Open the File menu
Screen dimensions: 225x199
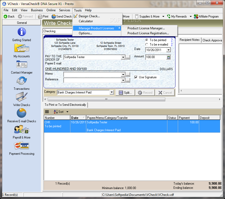point(6,10)
